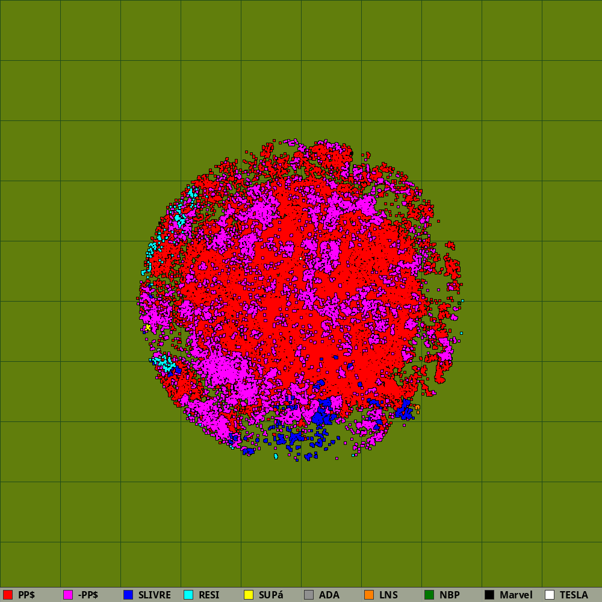
Task: Select the "NBP" legend label
Action: [449, 595]
